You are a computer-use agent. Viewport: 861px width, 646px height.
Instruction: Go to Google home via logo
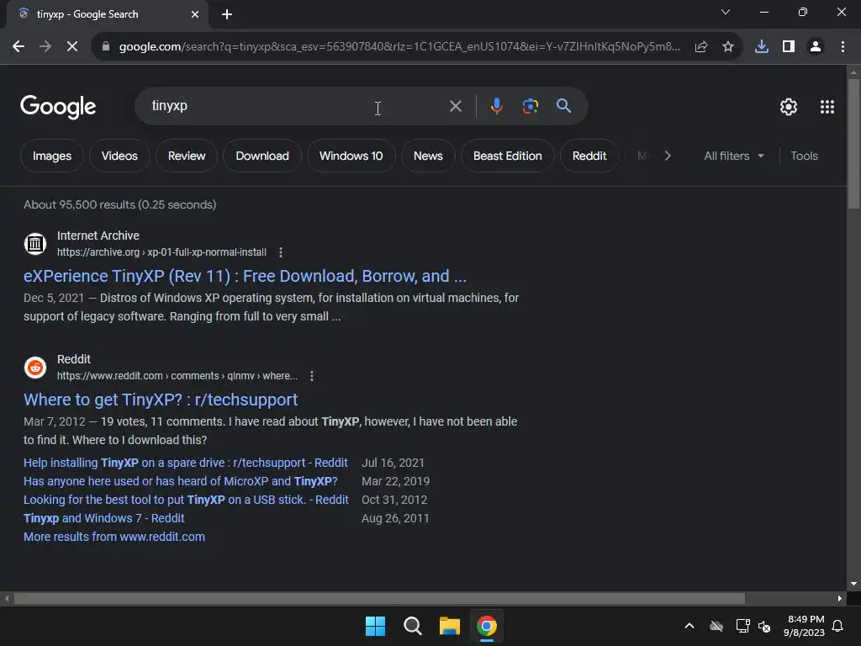[x=58, y=107]
